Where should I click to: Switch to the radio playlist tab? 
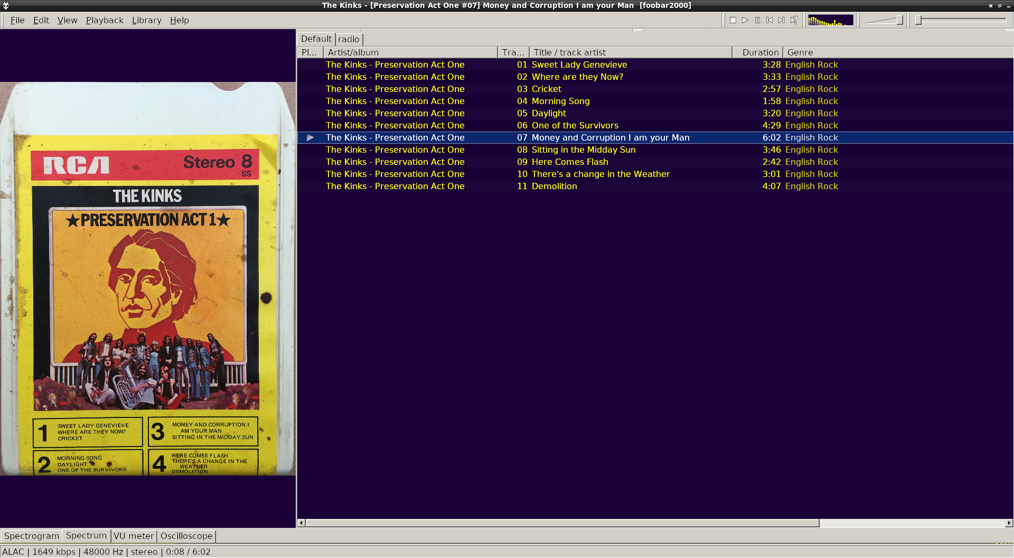click(349, 39)
